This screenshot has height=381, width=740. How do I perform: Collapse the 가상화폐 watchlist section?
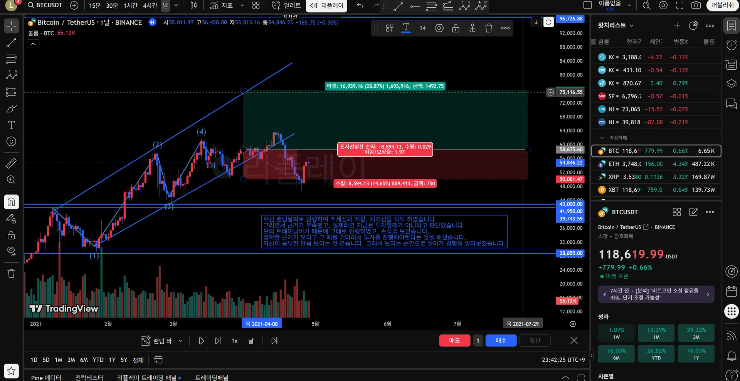(x=602, y=138)
